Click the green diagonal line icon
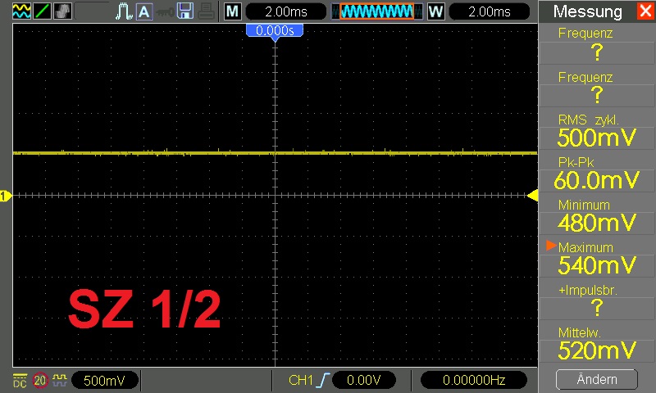 pos(42,11)
